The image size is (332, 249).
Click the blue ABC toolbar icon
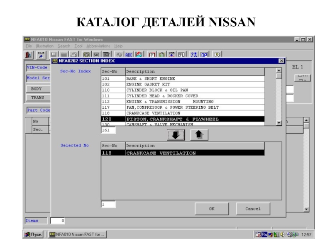click(x=129, y=55)
